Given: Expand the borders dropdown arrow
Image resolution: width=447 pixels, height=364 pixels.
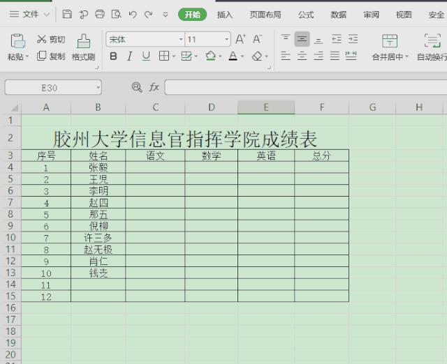Looking at the screenshot, I should [174, 56].
